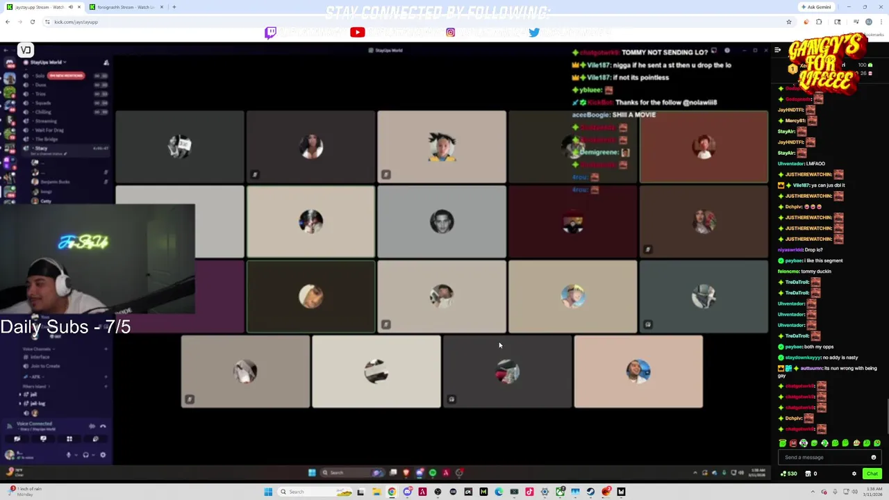
Task: Click the Ask Gemini button
Action: pos(815,7)
